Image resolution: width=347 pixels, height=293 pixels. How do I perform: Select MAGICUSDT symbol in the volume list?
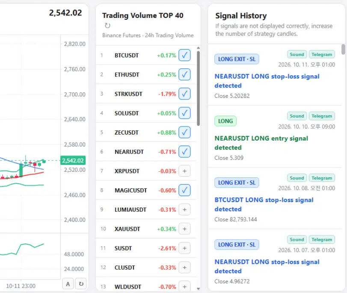click(131, 190)
